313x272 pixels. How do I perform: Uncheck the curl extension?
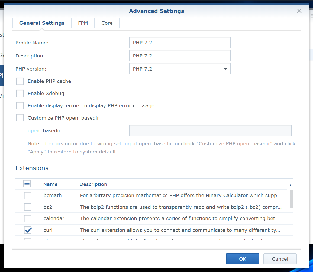pos(28,230)
